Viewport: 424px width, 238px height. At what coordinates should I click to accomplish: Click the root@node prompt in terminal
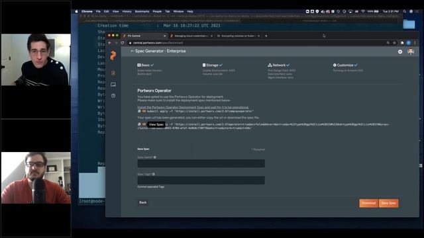pyautogui.click(x=92, y=201)
